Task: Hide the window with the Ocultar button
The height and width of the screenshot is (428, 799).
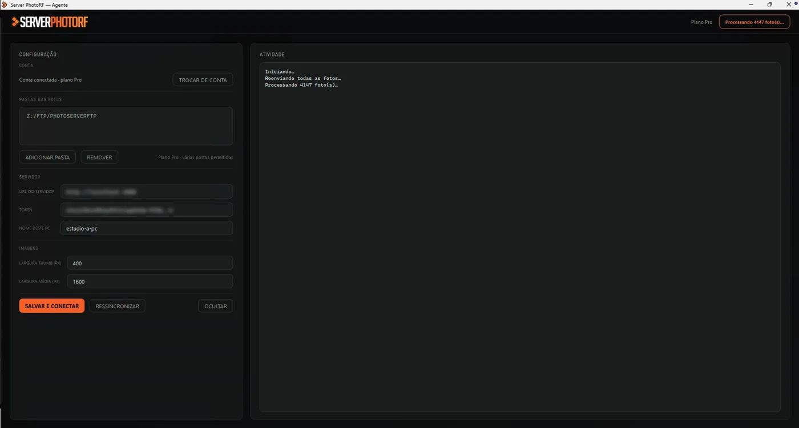Action: point(216,306)
